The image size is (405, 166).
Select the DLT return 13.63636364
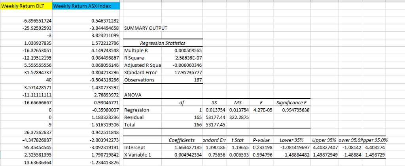pos(38,163)
